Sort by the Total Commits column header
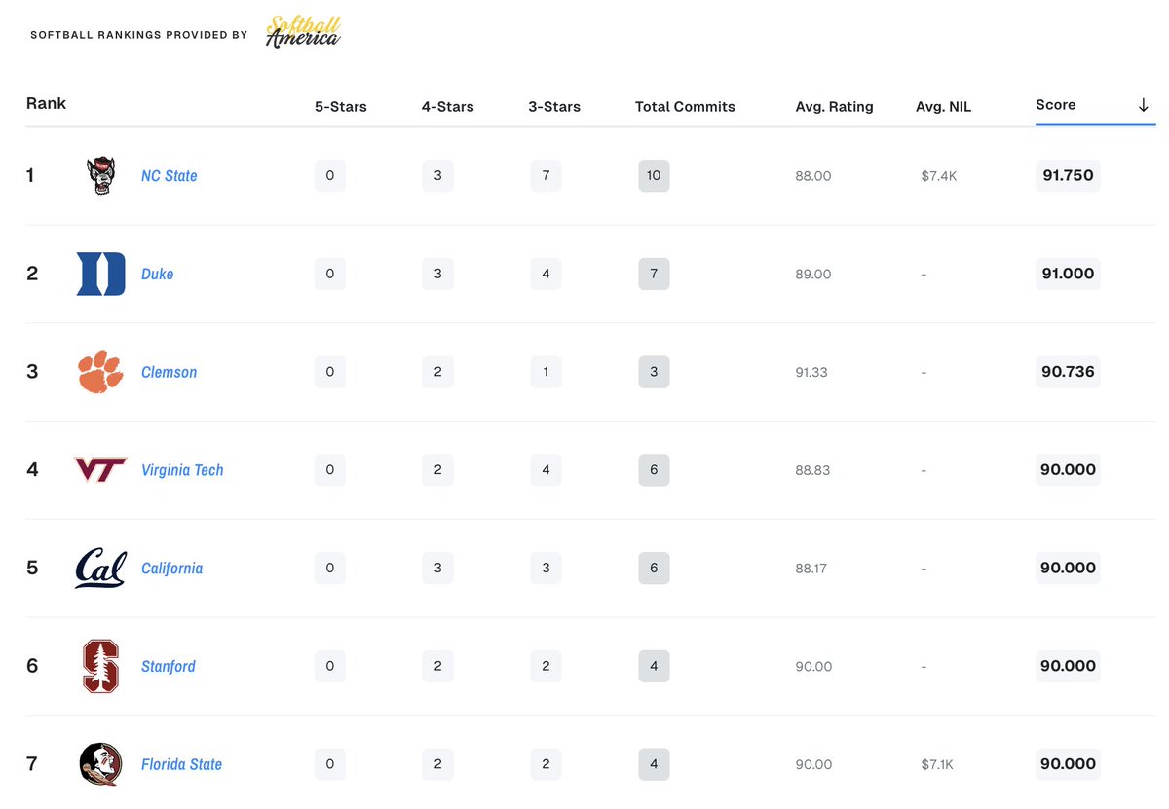 pos(685,107)
